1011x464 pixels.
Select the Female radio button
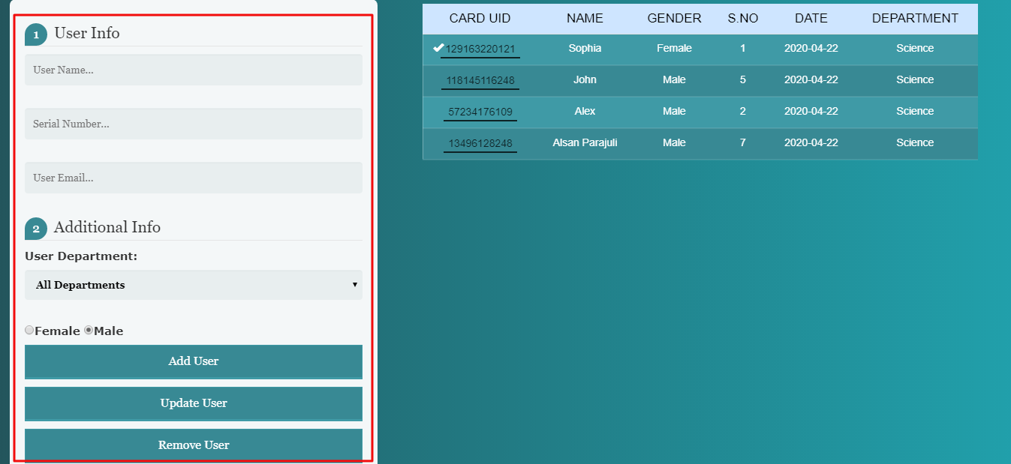pyautogui.click(x=29, y=330)
